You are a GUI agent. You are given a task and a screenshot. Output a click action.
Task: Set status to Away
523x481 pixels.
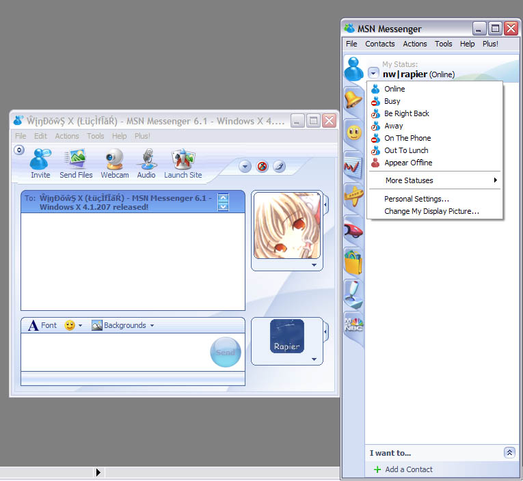[x=435, y=126]
